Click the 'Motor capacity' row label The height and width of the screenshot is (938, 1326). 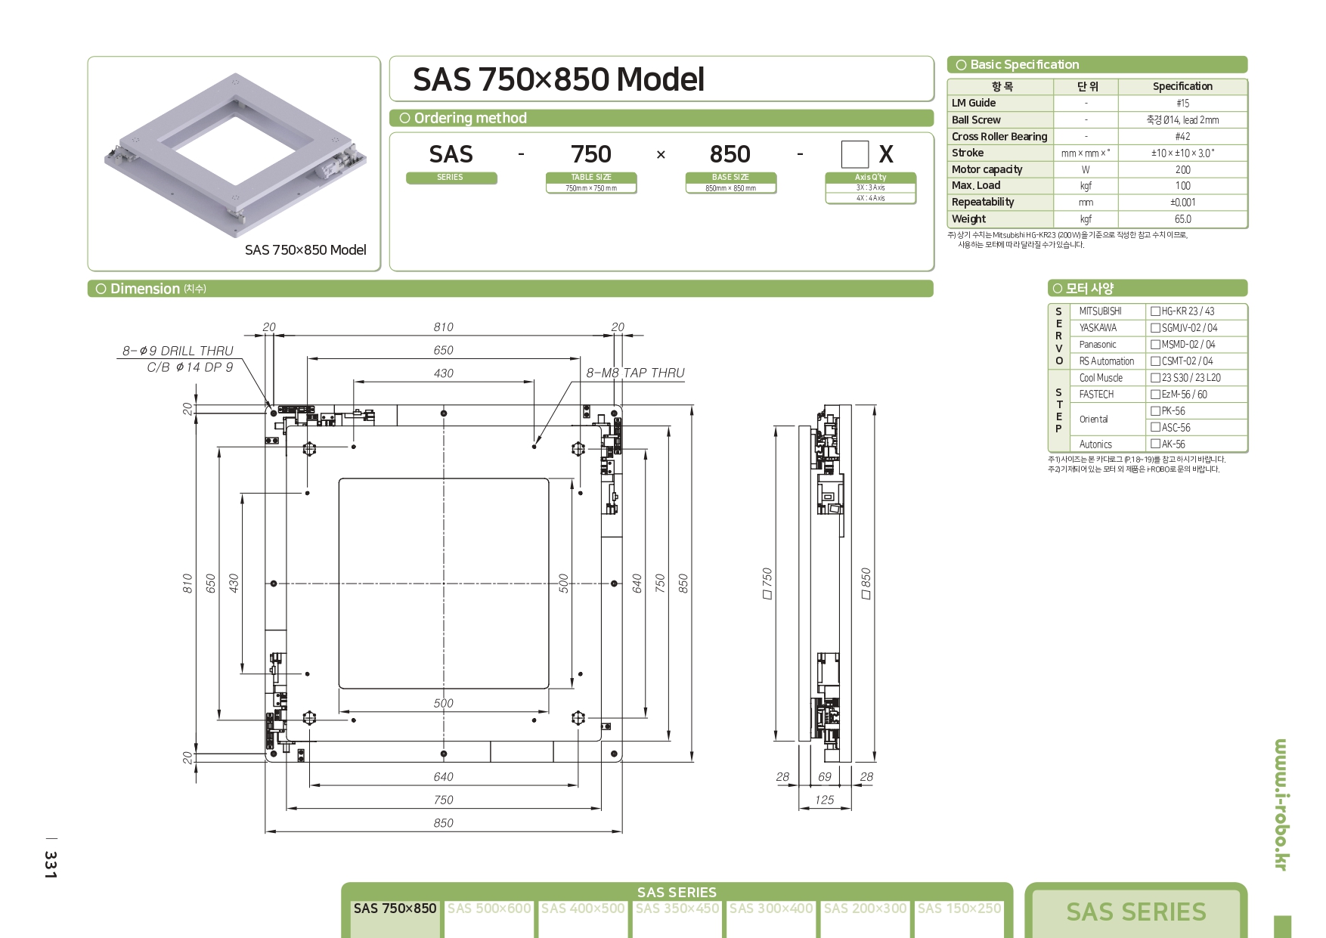[987, 169]
